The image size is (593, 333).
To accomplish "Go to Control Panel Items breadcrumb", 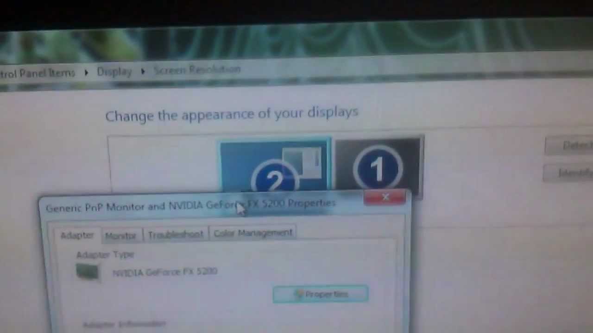I will (37, 73).
